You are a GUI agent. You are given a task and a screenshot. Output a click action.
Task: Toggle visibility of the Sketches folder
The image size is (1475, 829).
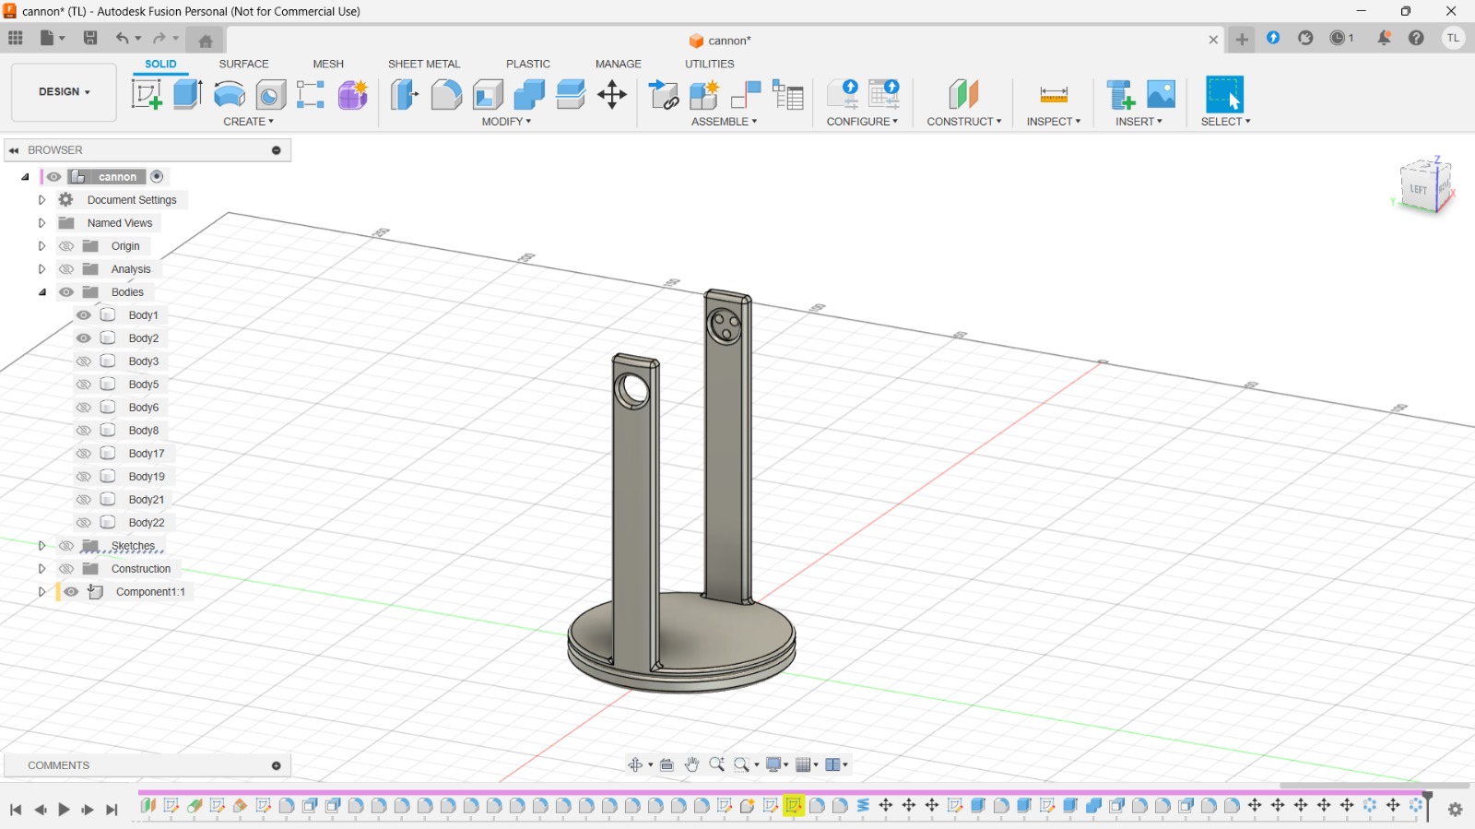(x=66, y=546)
